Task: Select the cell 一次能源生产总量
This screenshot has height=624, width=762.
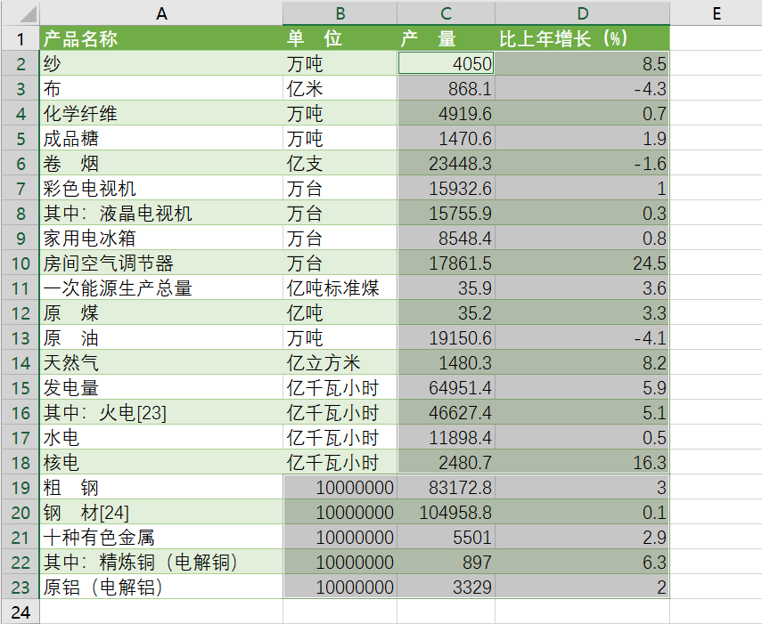Action: point(161,288)
